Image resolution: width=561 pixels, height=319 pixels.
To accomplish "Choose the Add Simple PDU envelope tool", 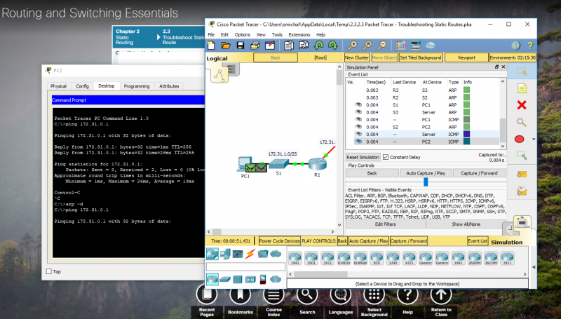I will pyautogui.click(x=522, y=174).
